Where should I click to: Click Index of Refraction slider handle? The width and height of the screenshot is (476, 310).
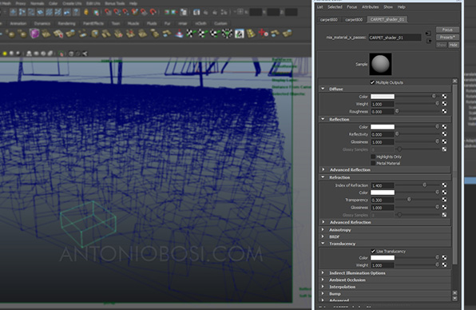424,185
